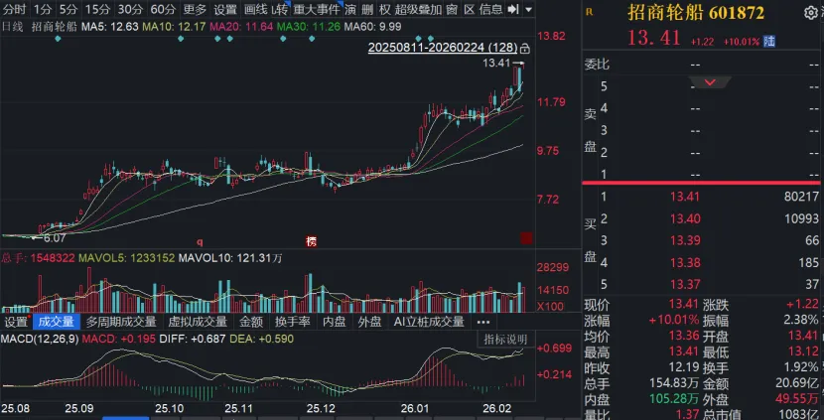The width and height of the screenshot is (824, 420).
Task: Click buy level 5 price 13.37
Action: click(x=685, y=284)
